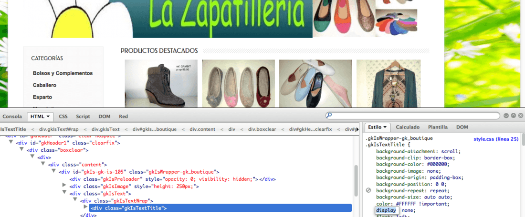This screenshot has width=525, height=217.
Task: Open the Consola tab
Action: 12,117
